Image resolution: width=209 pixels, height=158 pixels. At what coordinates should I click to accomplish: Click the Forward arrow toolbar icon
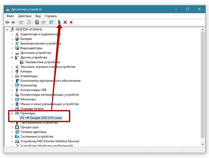[13, 22]
